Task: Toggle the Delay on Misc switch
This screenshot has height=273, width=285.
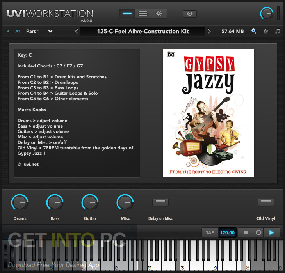Action: 160,202
